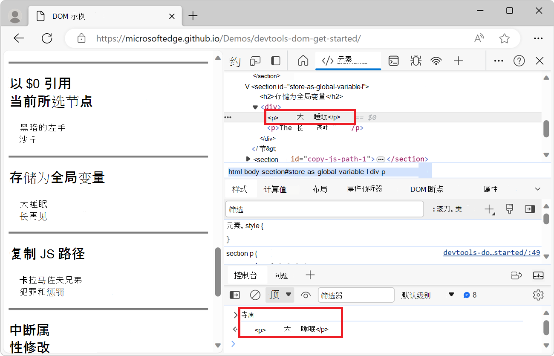The height and width of the screenshot is (356, 554).
Task: Click the console input prompt arrow
Action: (x=233, y=344)
